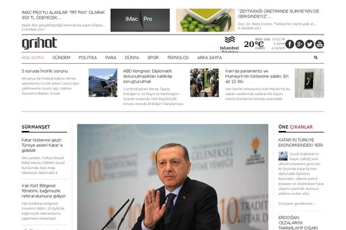The width and height of the screenshot is (346, 230).
Task: Open the iMac Pro TRT payı headline
Action: 63,15
